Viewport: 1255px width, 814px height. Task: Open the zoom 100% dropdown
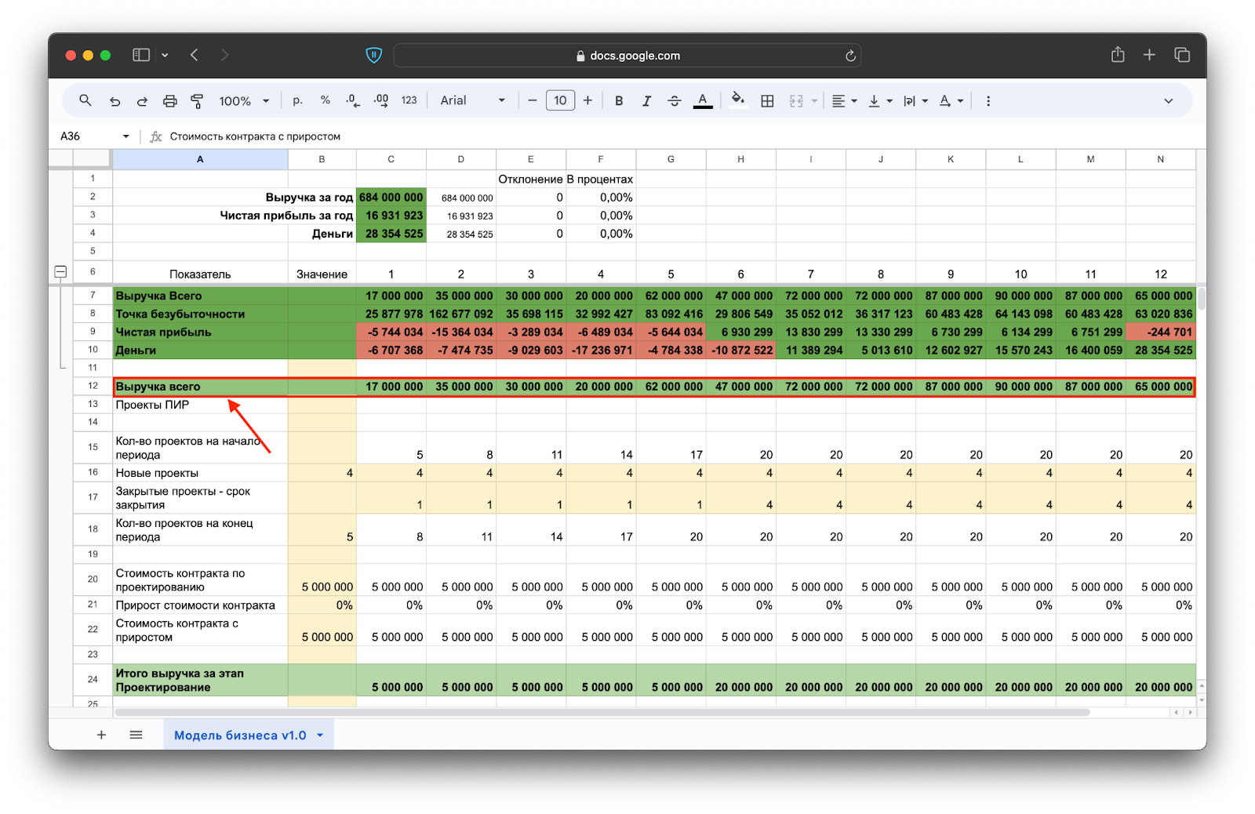click(x=243, y=100)
